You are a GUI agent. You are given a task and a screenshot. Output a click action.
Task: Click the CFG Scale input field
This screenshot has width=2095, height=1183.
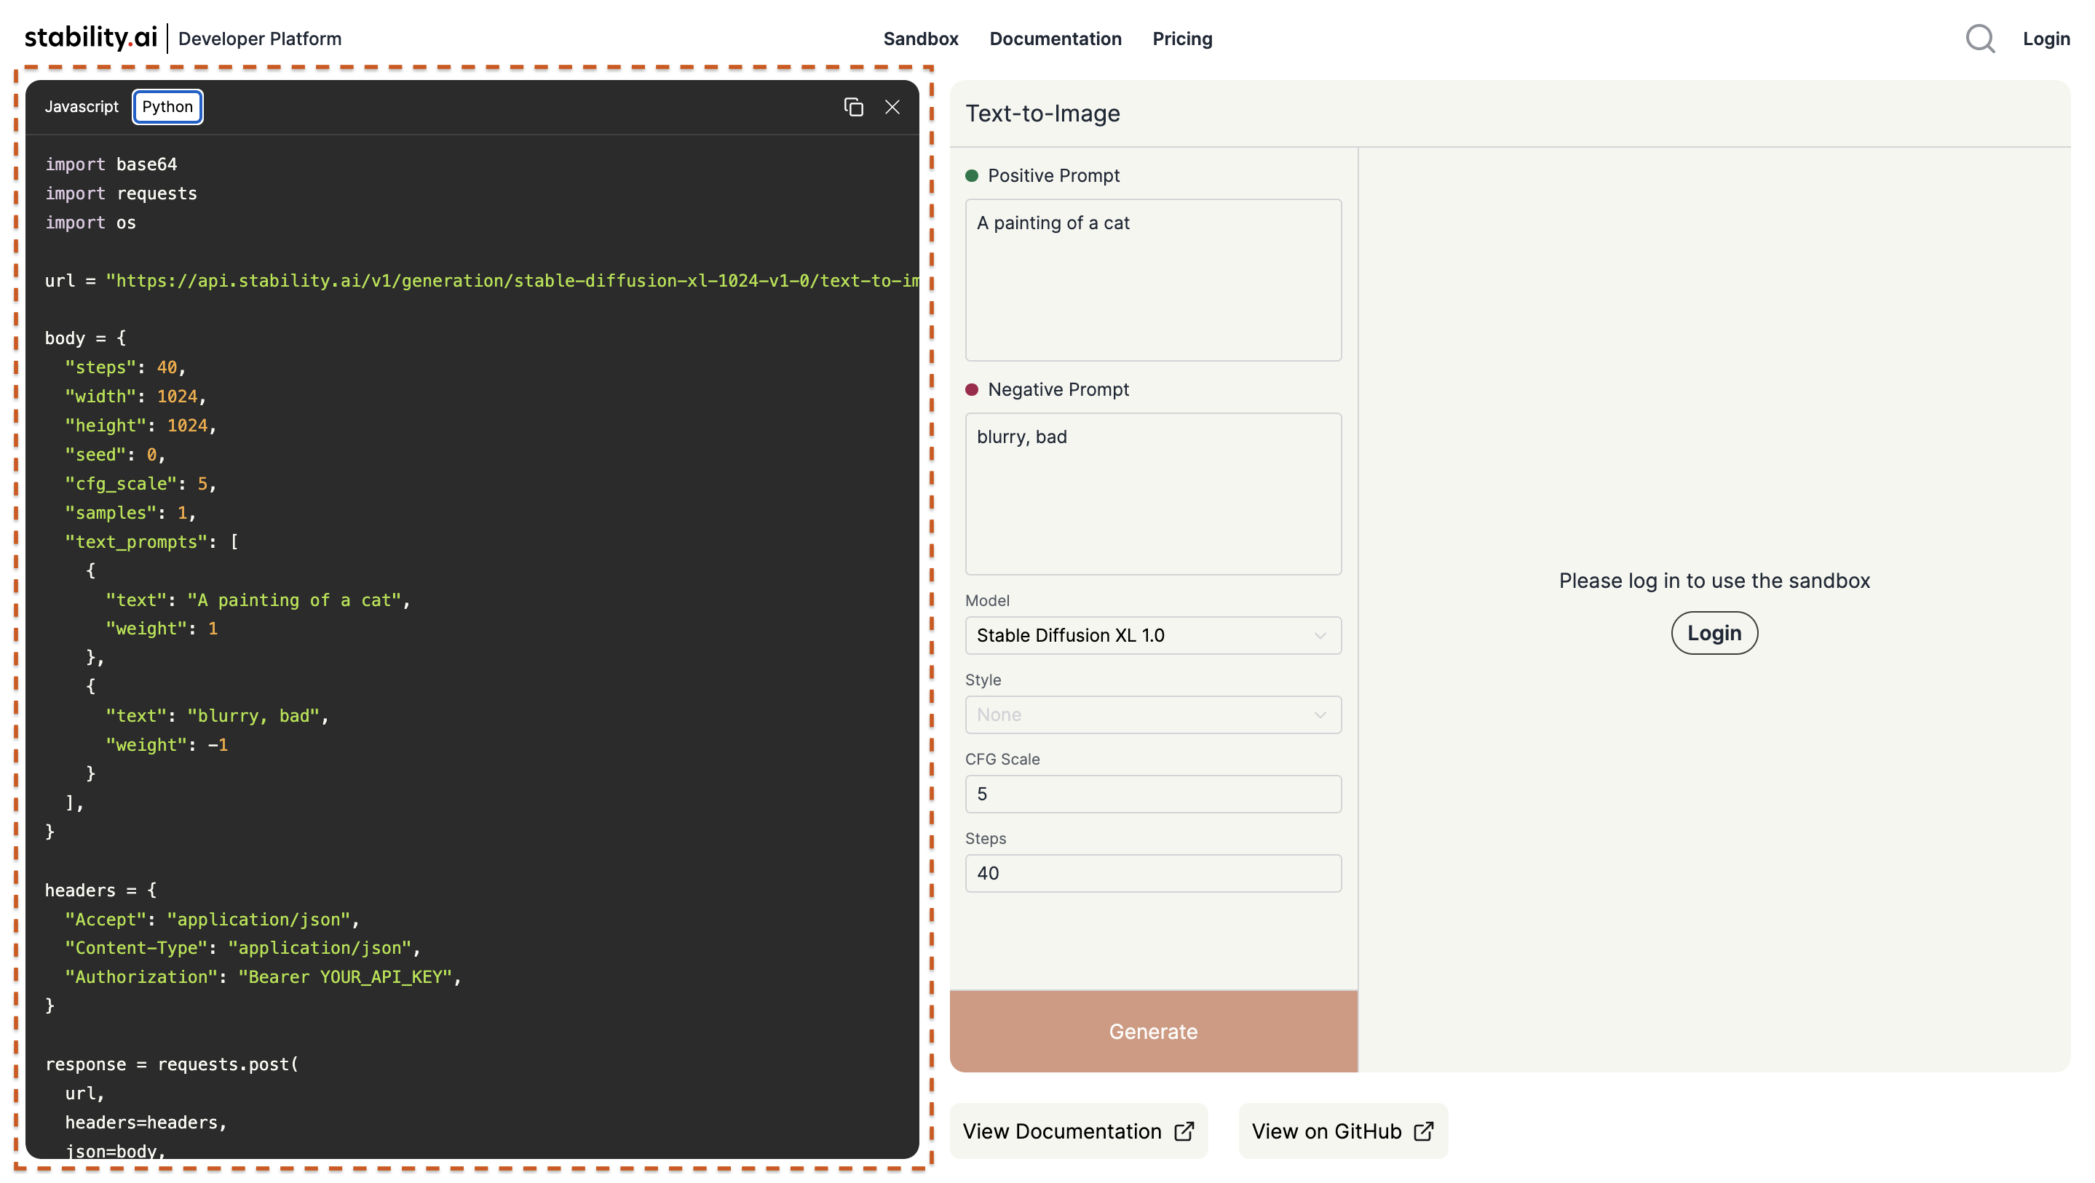coord(1152,794)
